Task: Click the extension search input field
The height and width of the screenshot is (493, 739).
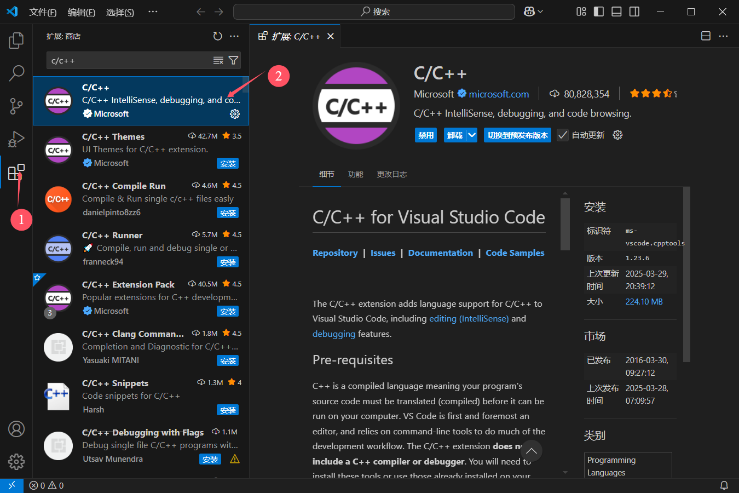Action: [130, 60]
